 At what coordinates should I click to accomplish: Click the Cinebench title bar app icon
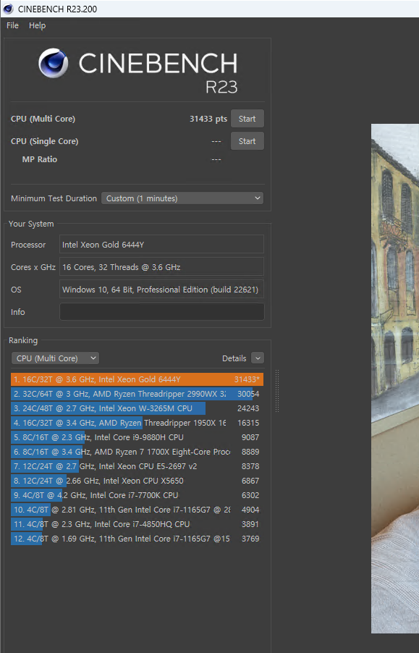coord(8,9)
